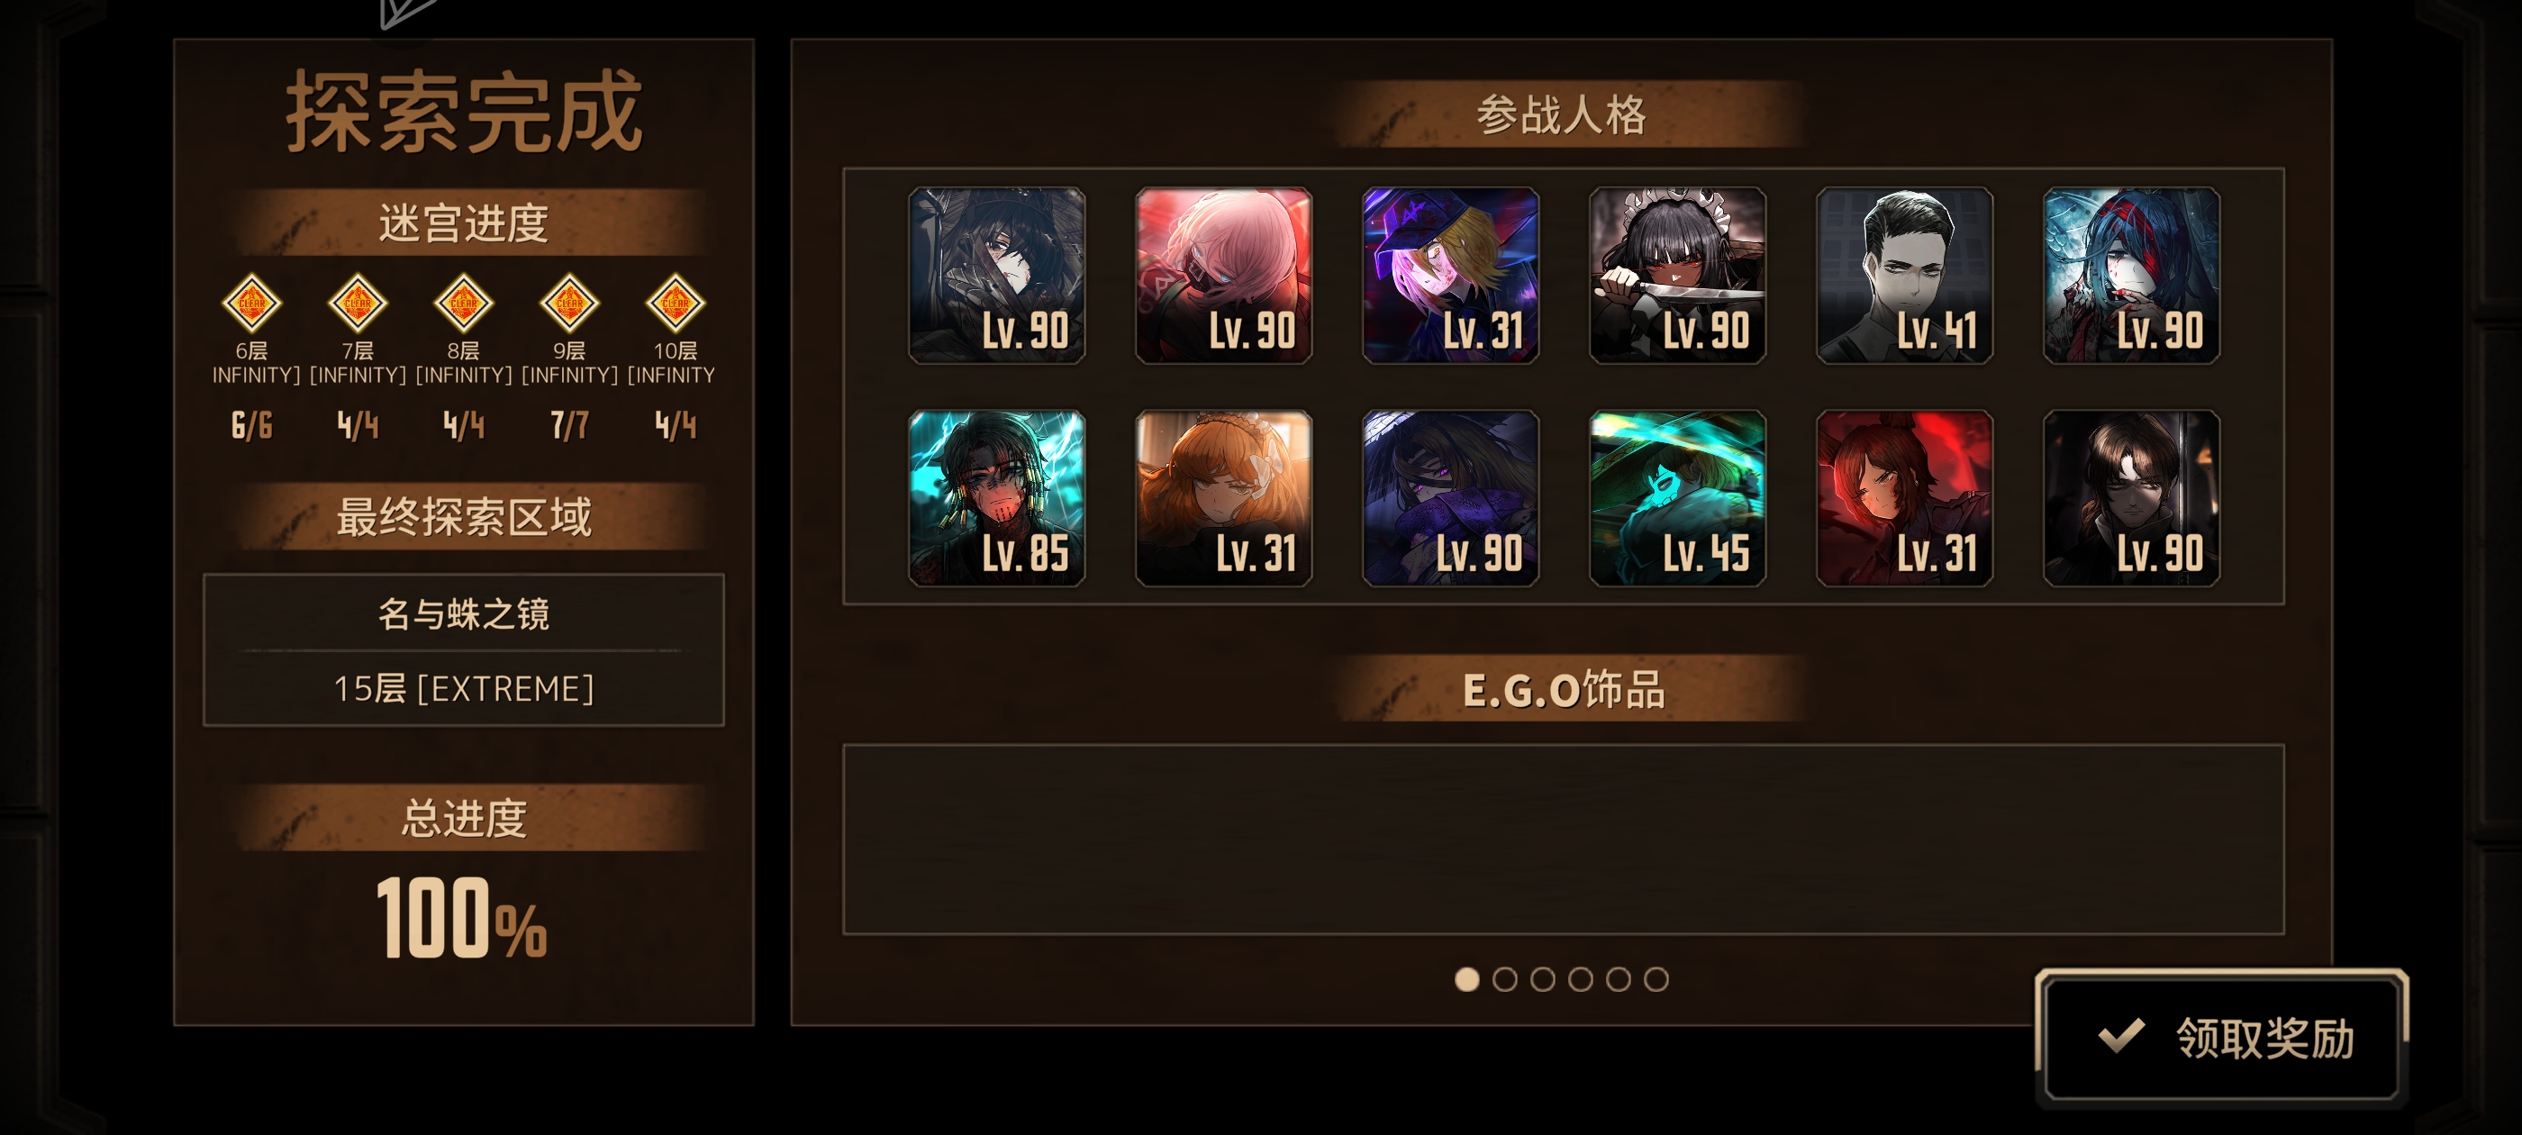Viewport: 2522px width, 1135px height.
Task: Switch to the second page indicator dot
Action: click(x=1505, y=979)
